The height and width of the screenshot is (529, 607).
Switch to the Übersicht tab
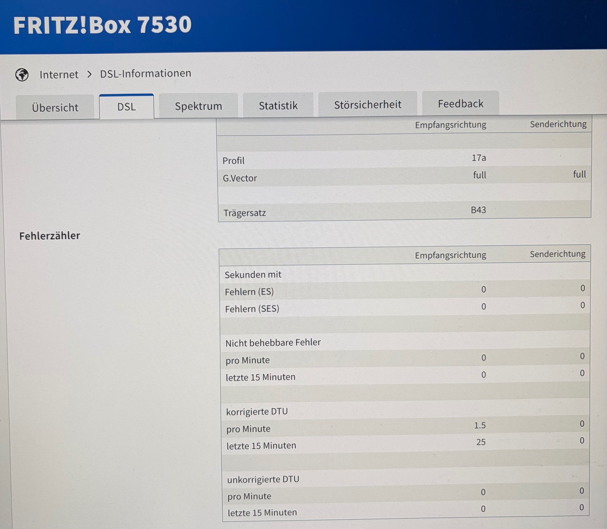(x=55, y=107)
